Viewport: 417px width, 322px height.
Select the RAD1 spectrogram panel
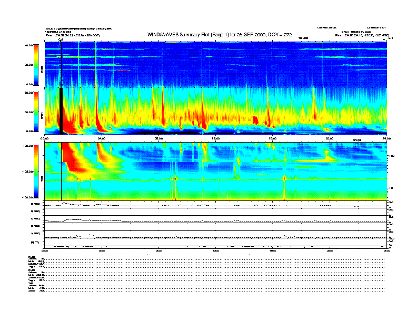[x=215, y=111]
